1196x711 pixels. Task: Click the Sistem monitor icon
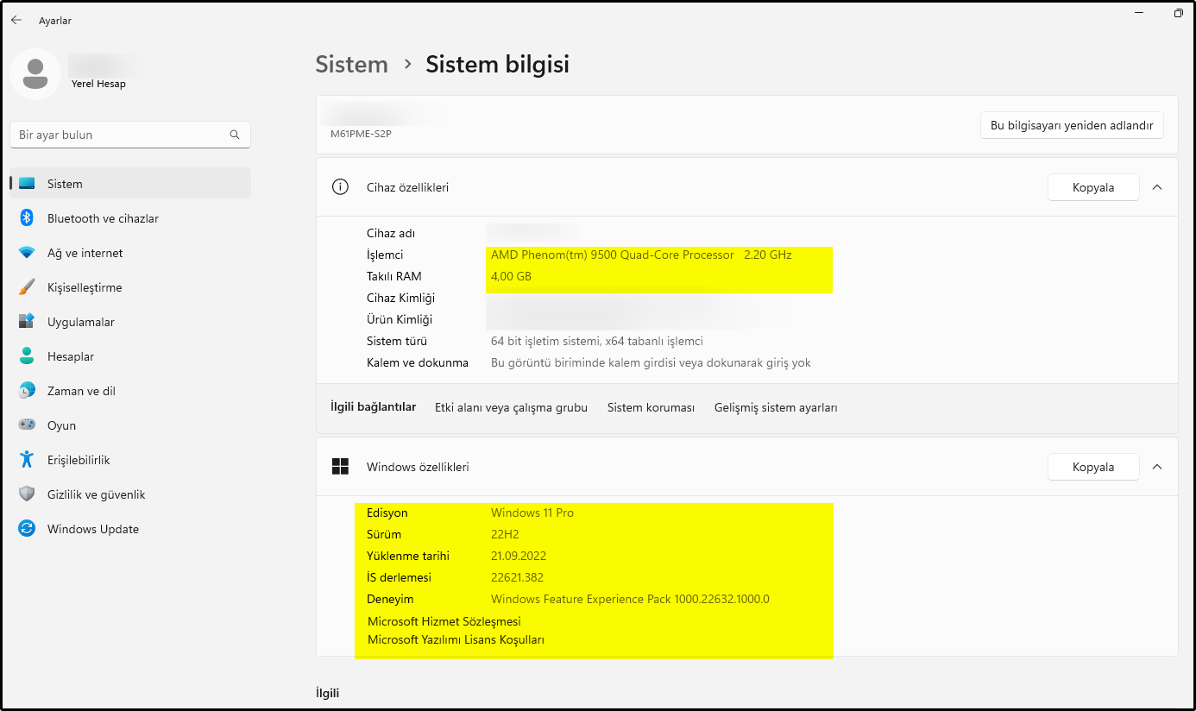tap(27, 184)
